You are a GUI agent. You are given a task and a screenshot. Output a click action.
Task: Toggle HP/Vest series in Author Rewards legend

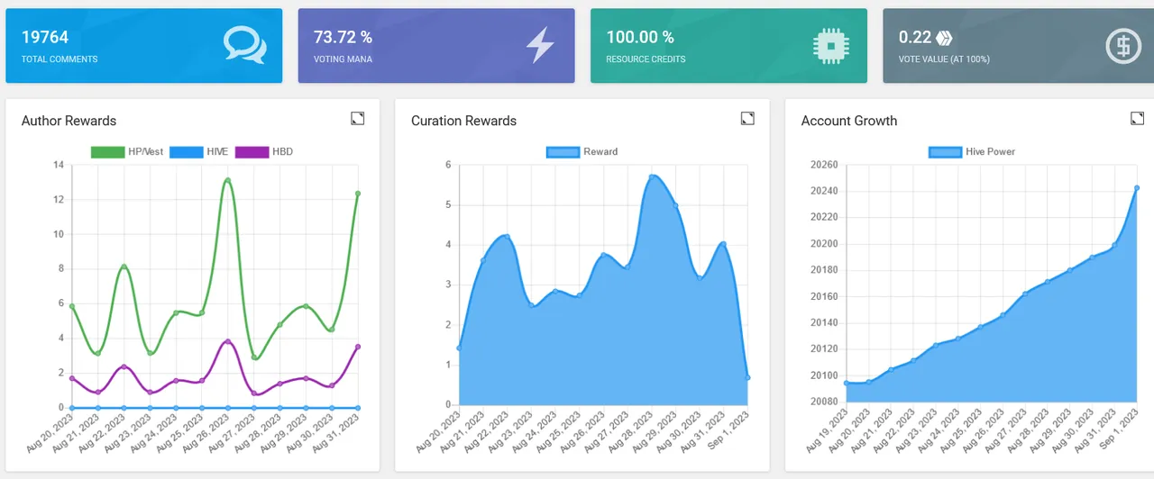[127, 151]
